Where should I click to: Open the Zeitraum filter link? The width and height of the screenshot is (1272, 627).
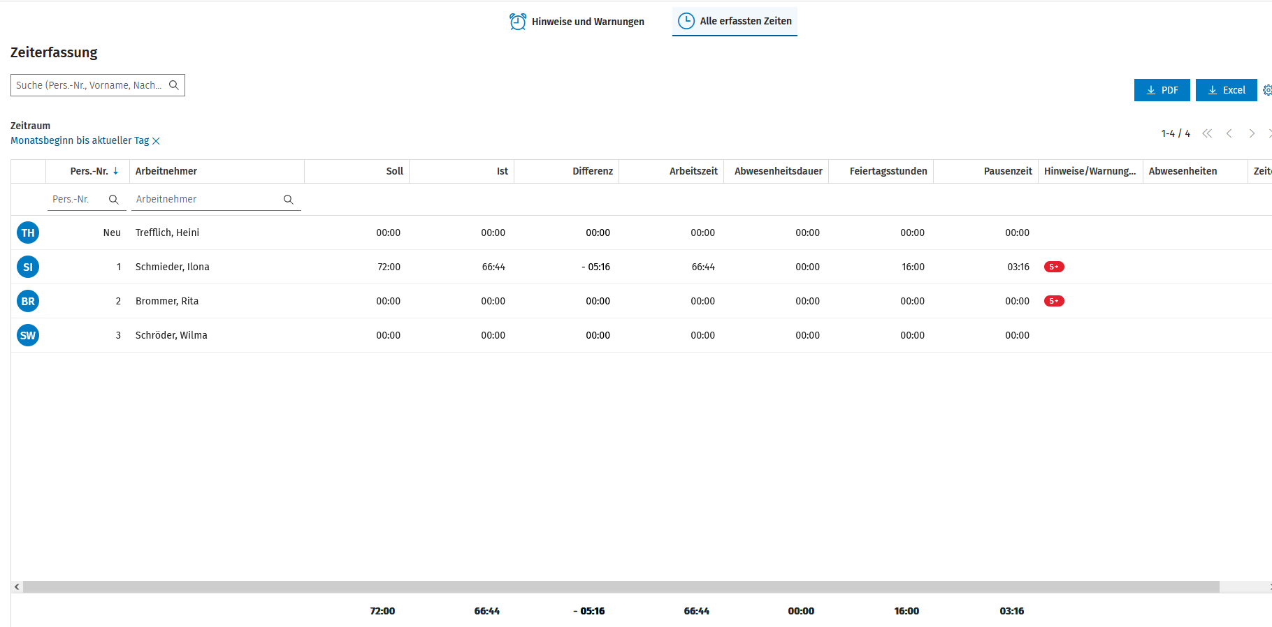80,141
